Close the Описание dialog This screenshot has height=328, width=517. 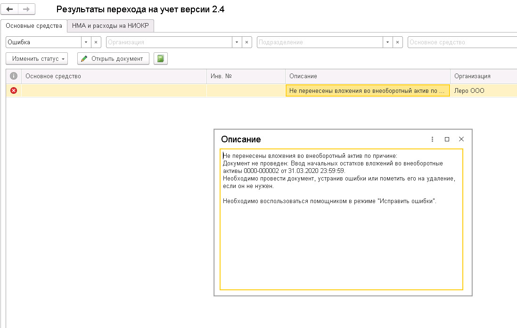461,139
